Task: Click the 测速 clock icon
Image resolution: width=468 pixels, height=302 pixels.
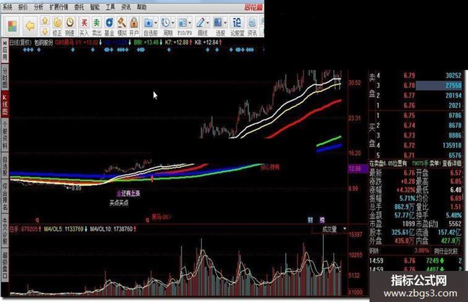Action: [x=70, y=26]
